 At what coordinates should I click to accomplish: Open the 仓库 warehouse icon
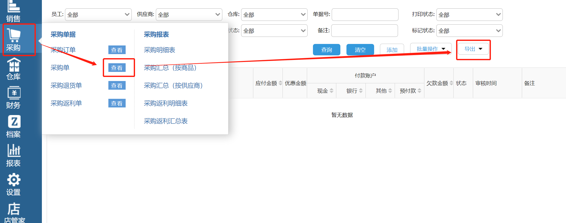point(14,69)
